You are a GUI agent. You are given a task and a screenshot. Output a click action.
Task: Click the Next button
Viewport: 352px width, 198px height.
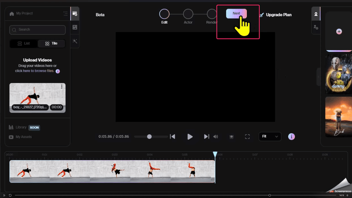236,14
